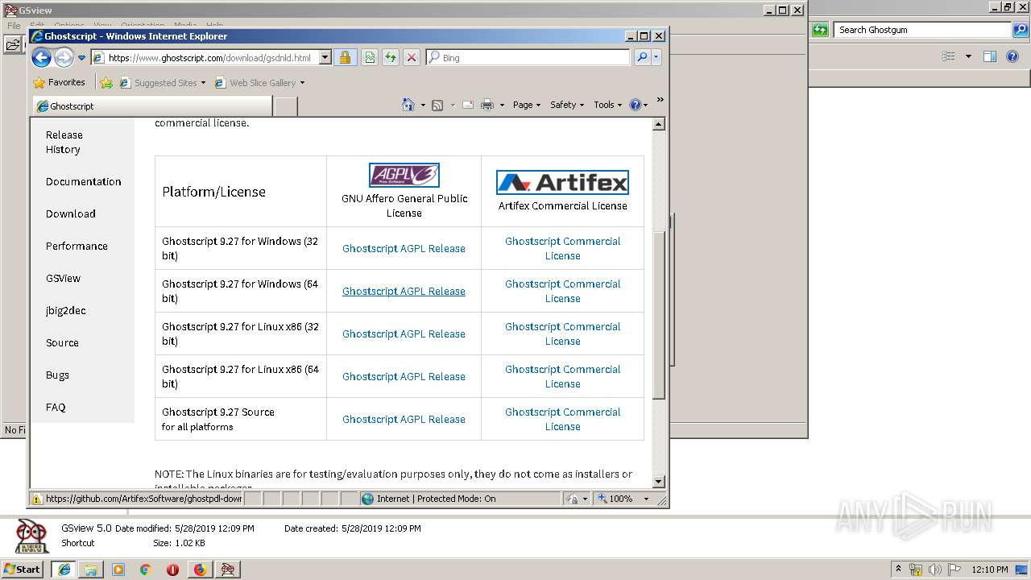Click Help icon in right window toolbar
This screenshot has height=580, width=1031.
click(x=1013, y=56)
